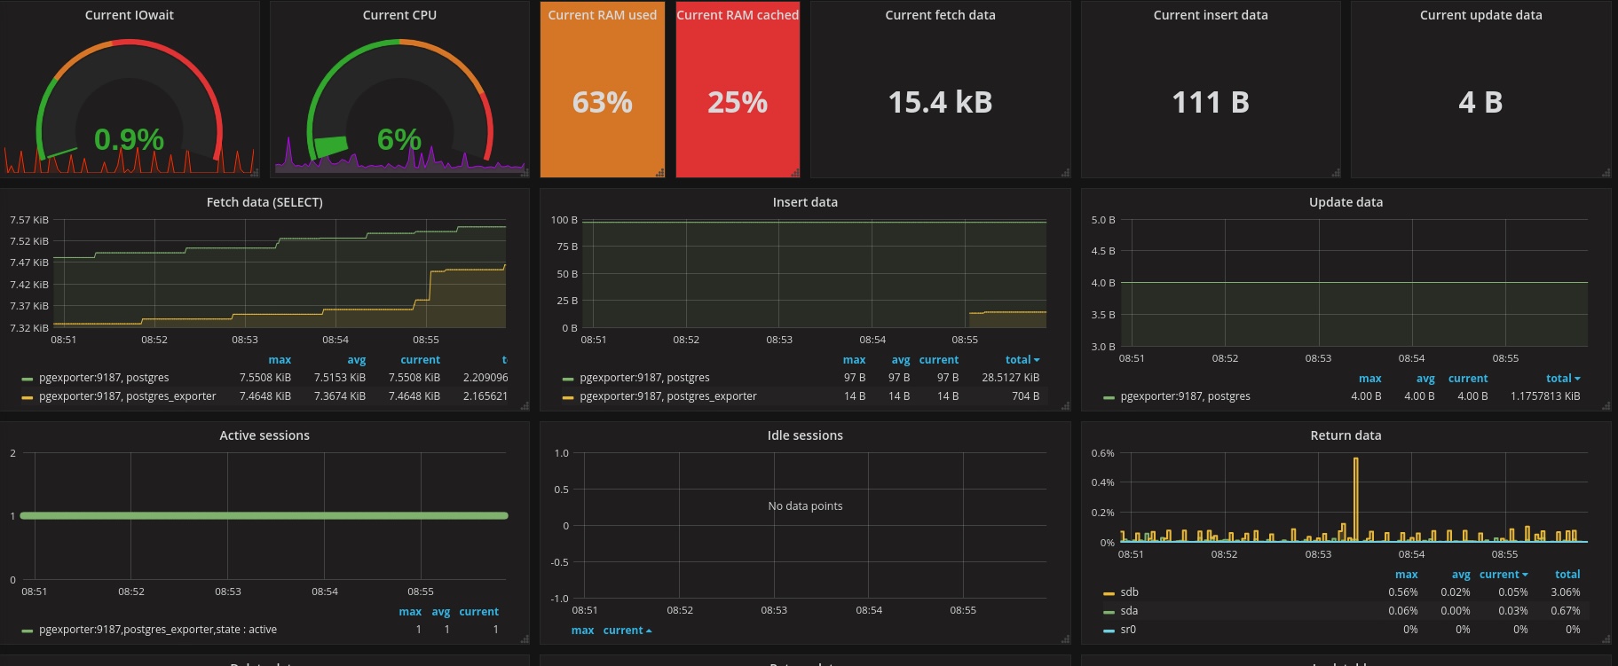This screenshot has height=666, width=1618.
Task: Pick color for postgres_exporter series in Insert data legend
Action: tap(568, 397)
